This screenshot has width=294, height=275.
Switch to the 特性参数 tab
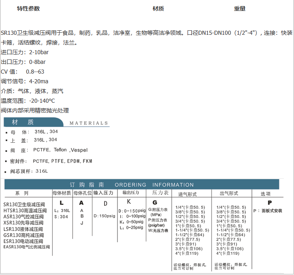click(28, 8)
